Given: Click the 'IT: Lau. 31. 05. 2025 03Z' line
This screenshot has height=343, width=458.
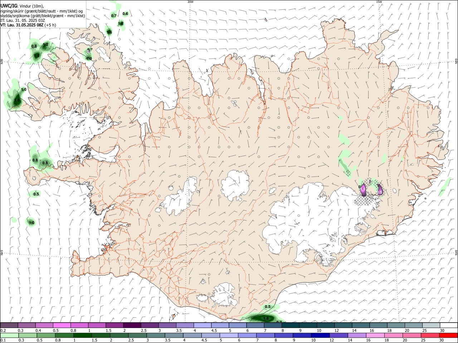Looking at the screenshot, I should coord(22,20).
